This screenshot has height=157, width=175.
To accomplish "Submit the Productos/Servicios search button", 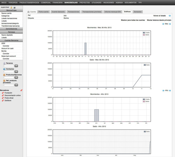I will tap(16, 77).
